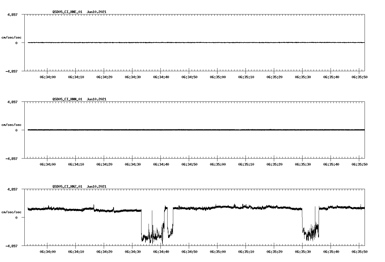Click the 4.897 maximum label of HNZ plot
This screenshot has height=262, width=385.
12,189
